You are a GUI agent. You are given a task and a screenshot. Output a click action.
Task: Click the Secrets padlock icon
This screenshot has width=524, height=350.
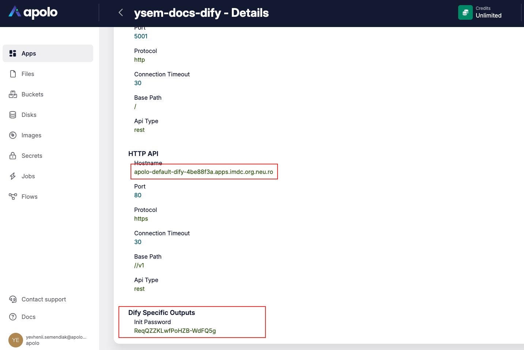[x=13, y=156]
